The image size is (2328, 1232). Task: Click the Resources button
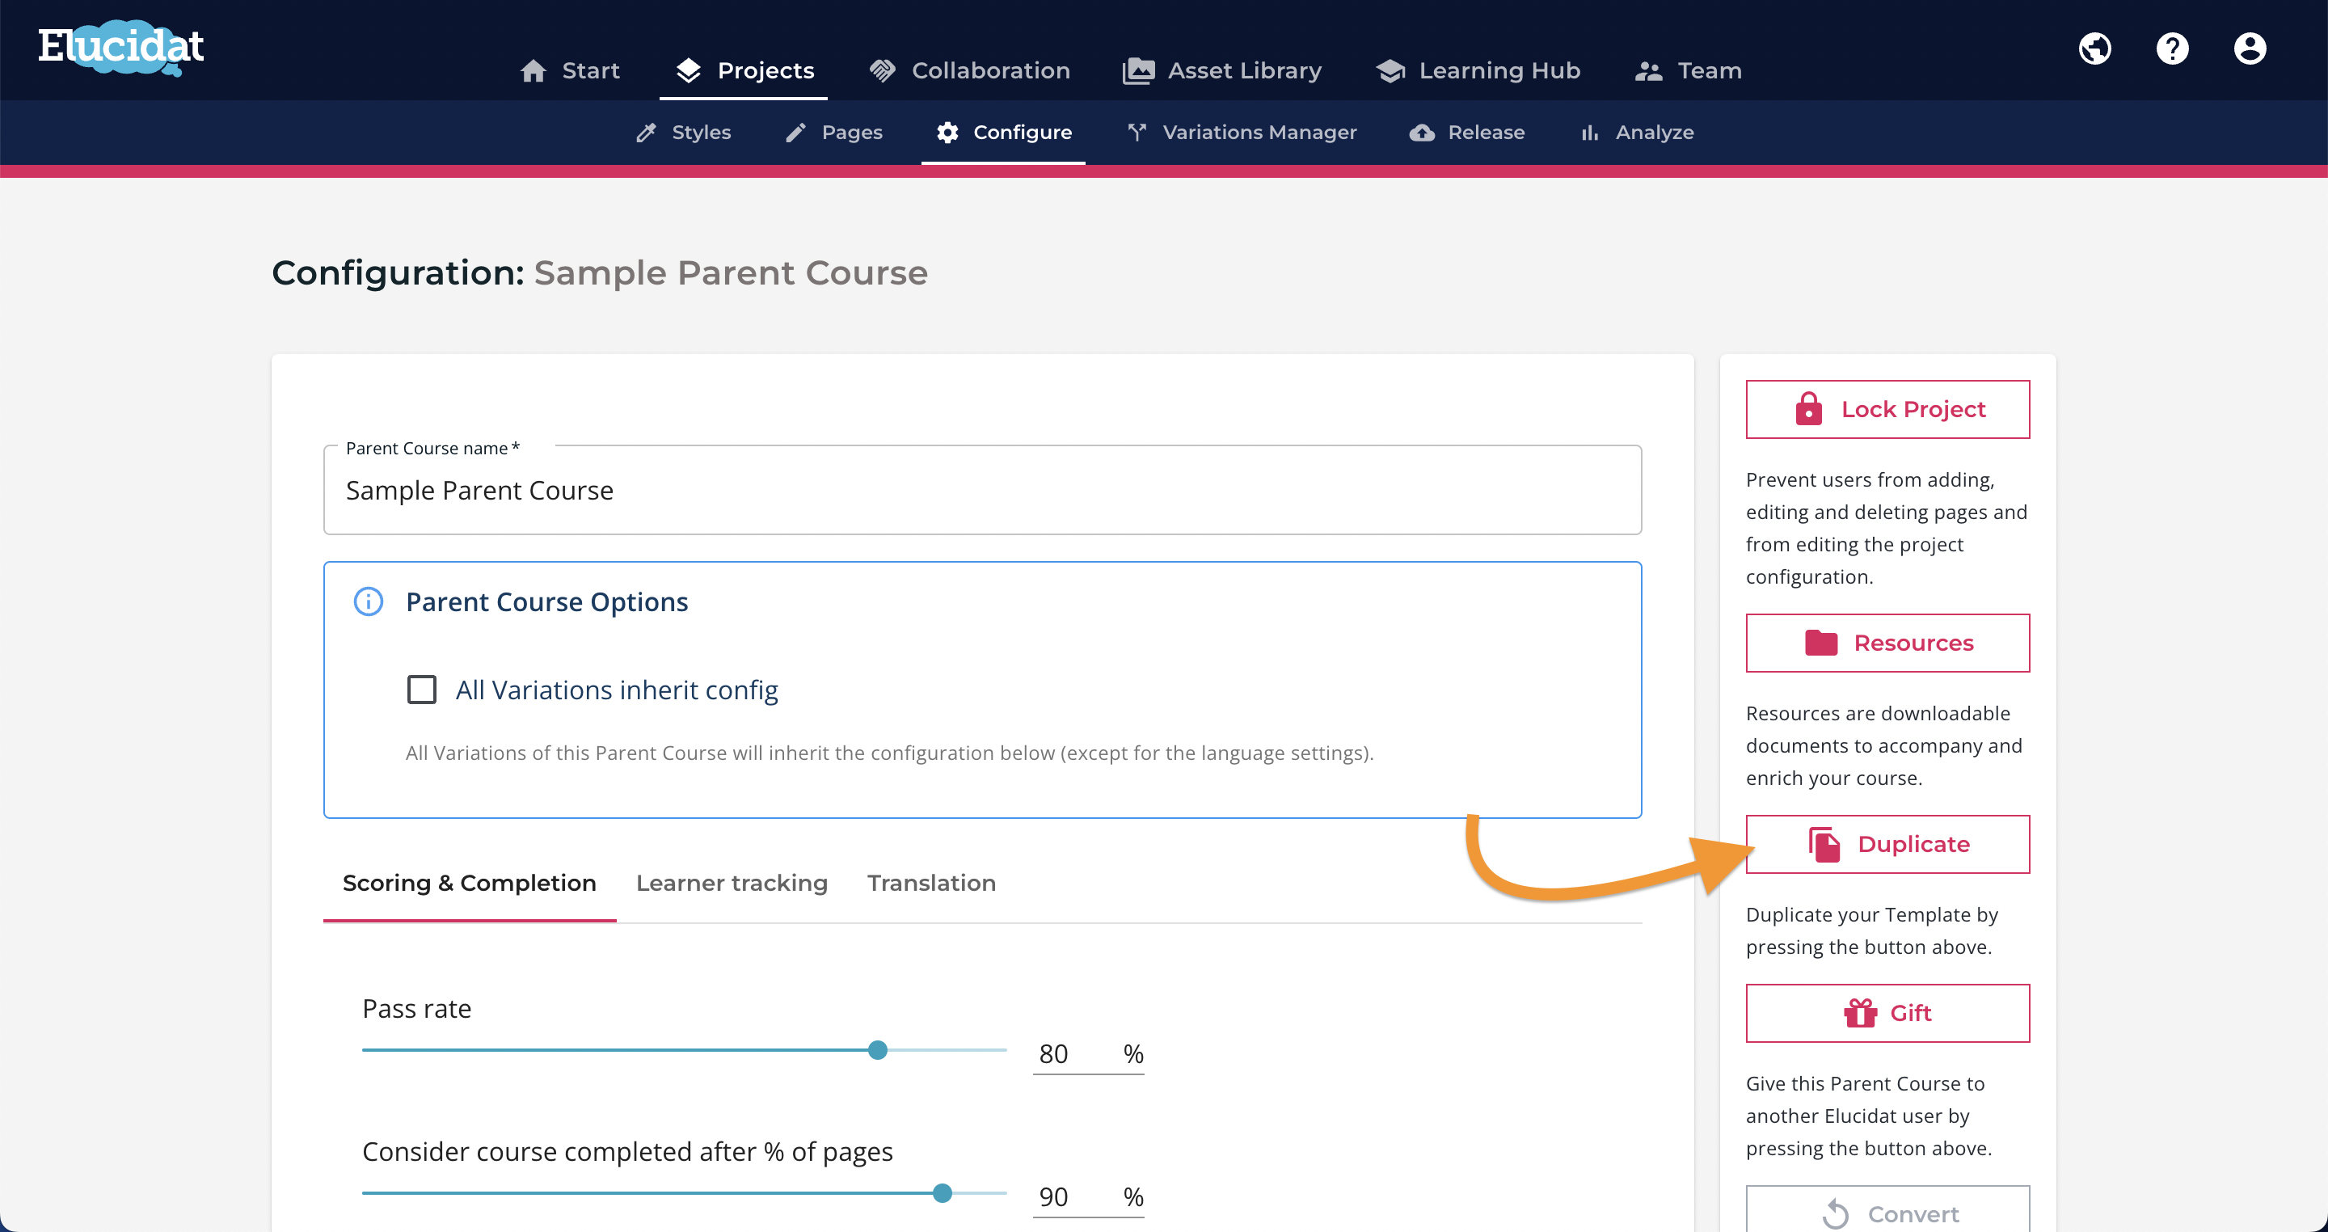[x=1887, y=643]
